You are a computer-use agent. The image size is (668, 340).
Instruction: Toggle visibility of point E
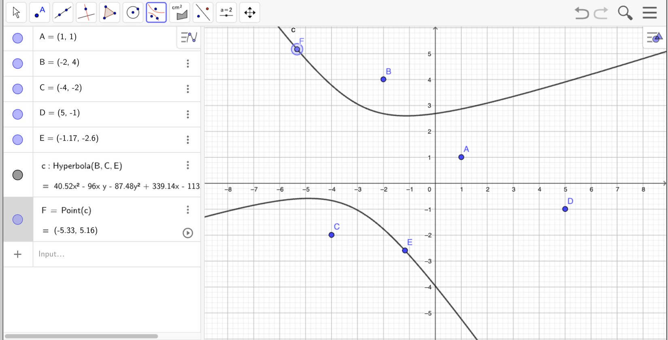tap(18, 139)
